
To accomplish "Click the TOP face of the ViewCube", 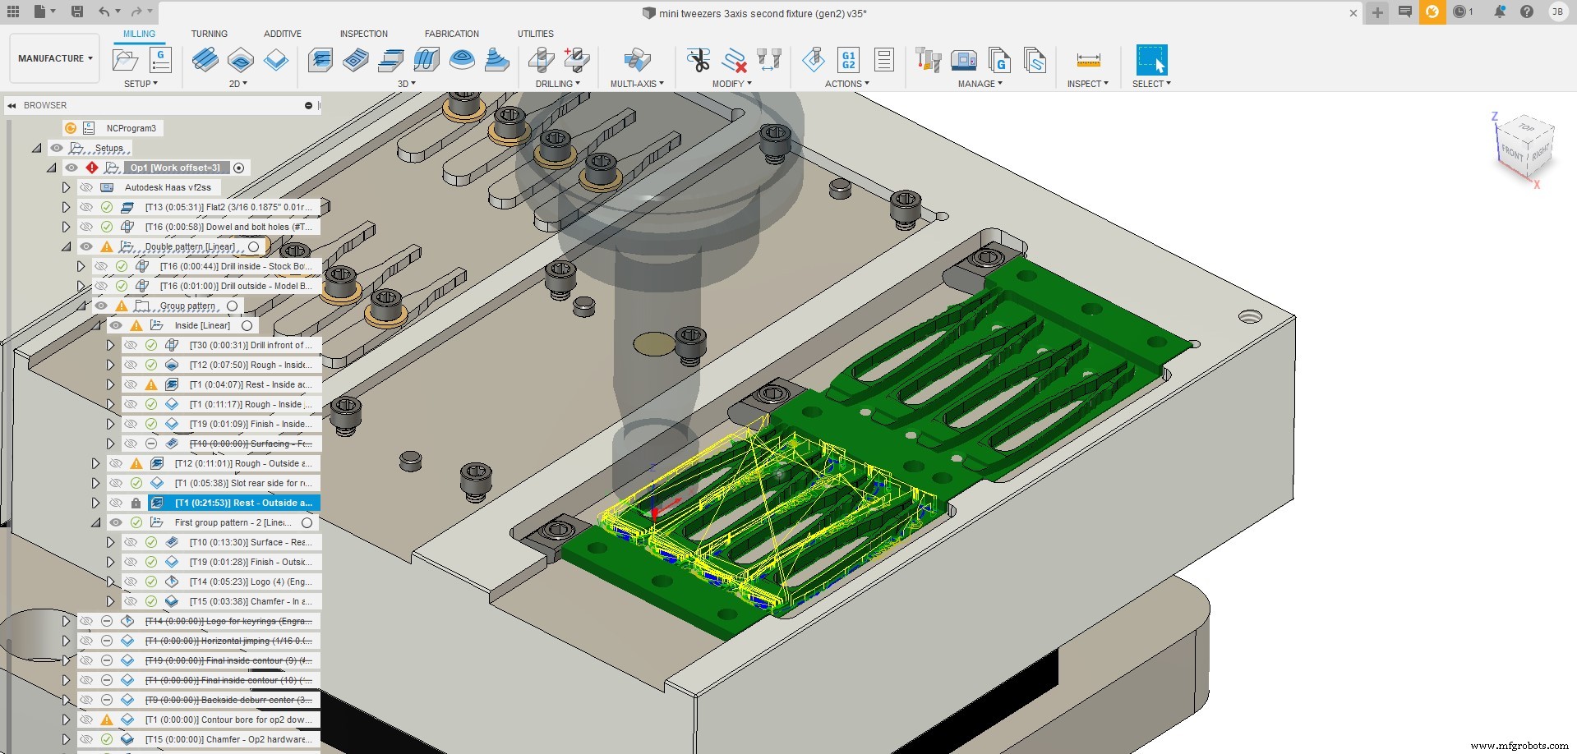I will (1525, 130).
